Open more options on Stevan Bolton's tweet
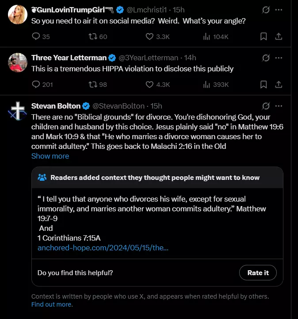The height and width of the screenshot is (319, 298). point(279,106)
